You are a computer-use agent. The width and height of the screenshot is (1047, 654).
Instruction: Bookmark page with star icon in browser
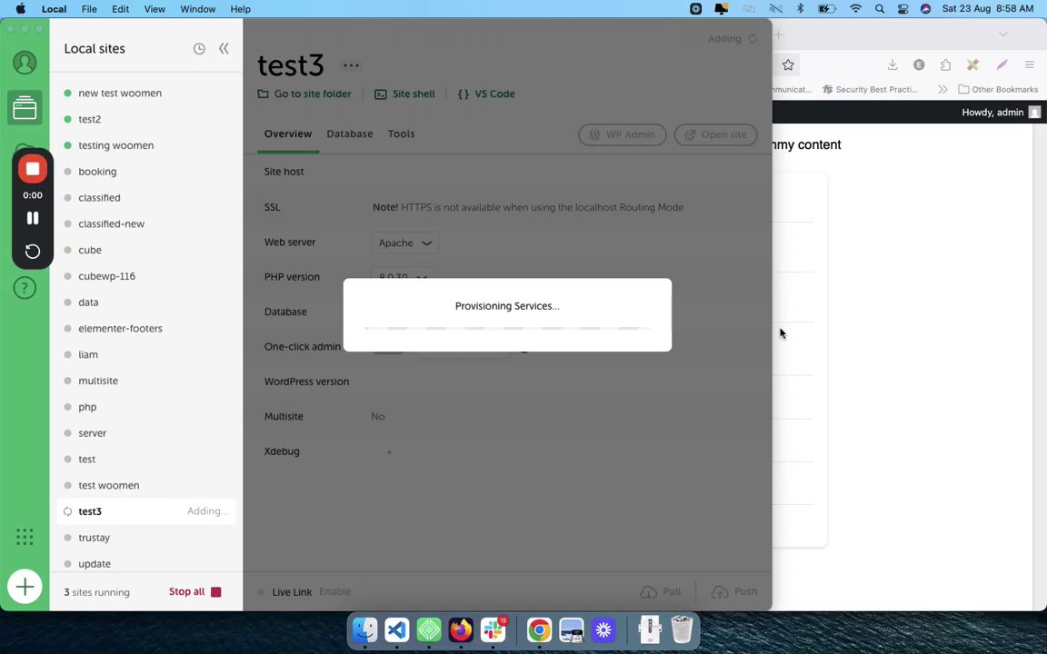[788, 64]
